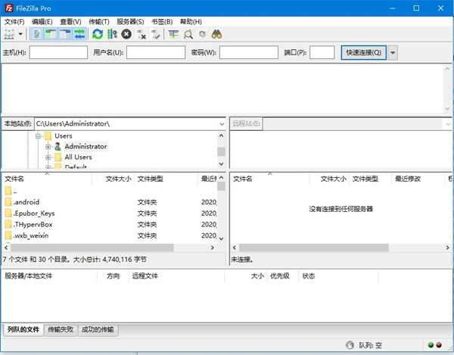Select the .Epubor_Keys folder row

(x=110, y=213)
